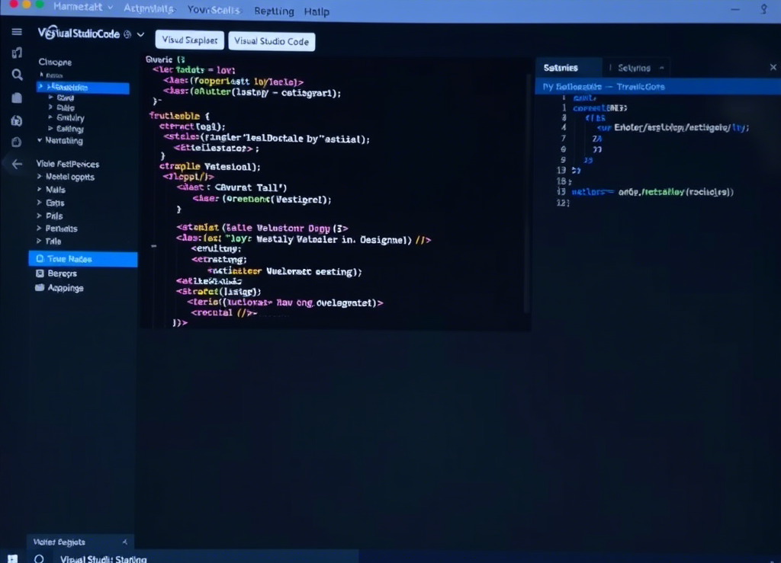
Task: Expand the Nerrating tree section
Action: click(x=40, y=140)
